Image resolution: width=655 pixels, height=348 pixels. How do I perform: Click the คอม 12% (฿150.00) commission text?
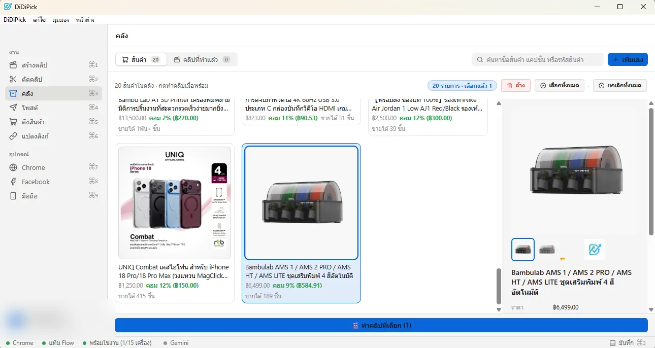172,286
